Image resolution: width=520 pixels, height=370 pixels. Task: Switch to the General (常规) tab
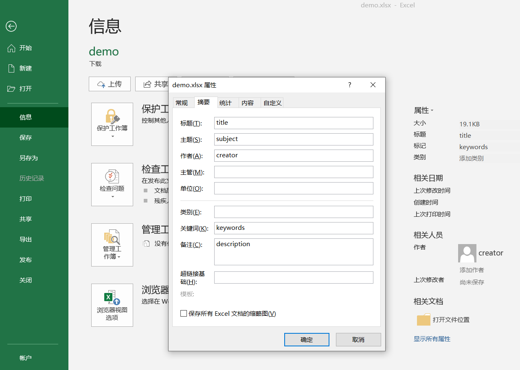pos(182,103)
